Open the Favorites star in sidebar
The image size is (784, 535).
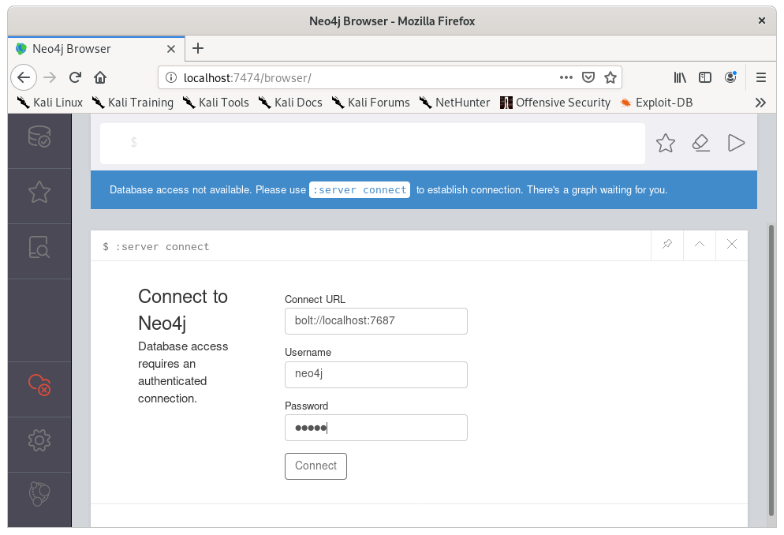39,192
